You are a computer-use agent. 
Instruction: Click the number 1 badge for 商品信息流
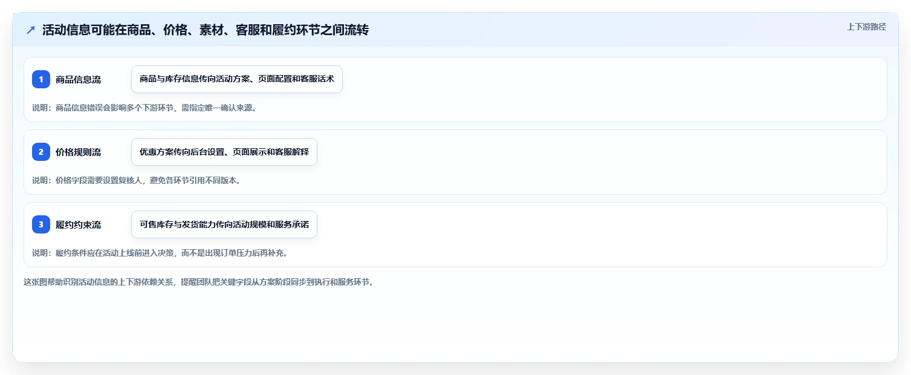click(x=41, y=79)
